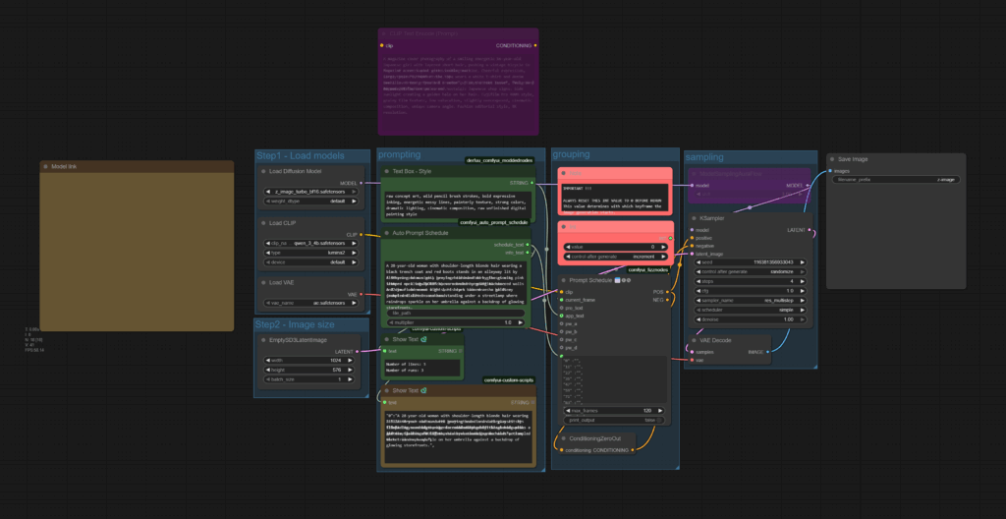Click the filename_prefix field in Save Image

[x=896, y=179]
